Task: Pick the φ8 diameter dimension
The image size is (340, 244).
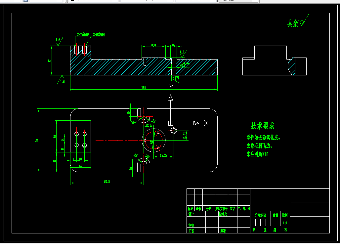Action: (x=174, y=45)
